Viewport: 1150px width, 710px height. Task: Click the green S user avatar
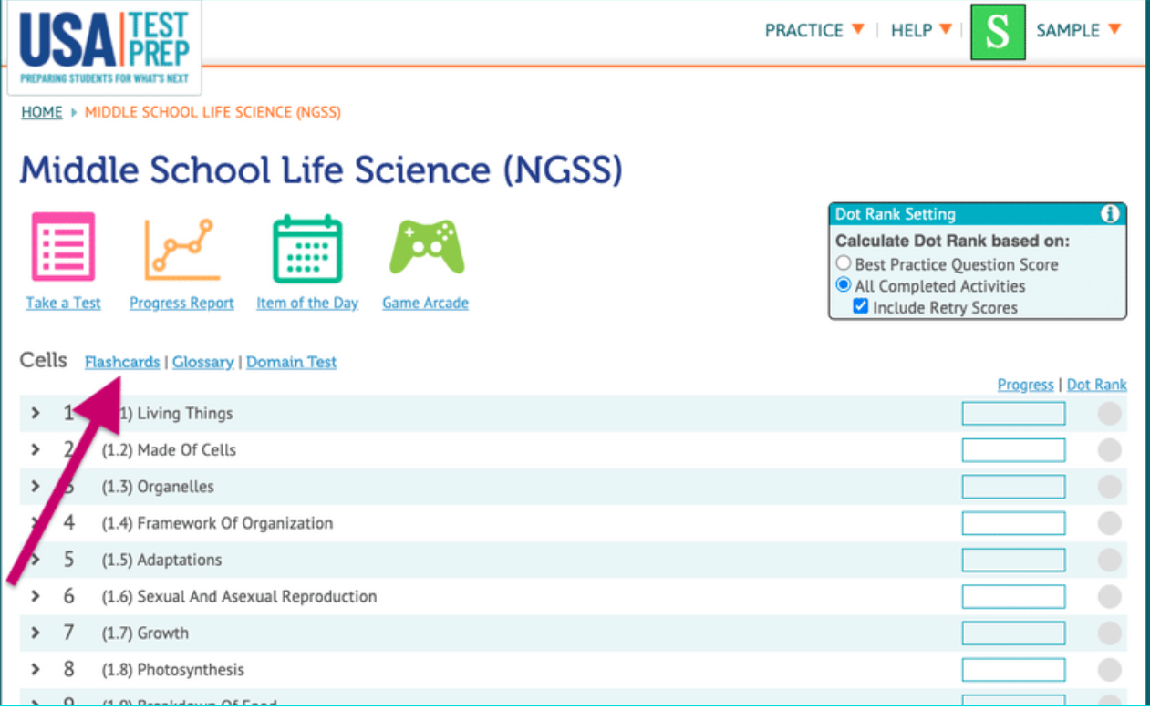(x=998, y=31)
